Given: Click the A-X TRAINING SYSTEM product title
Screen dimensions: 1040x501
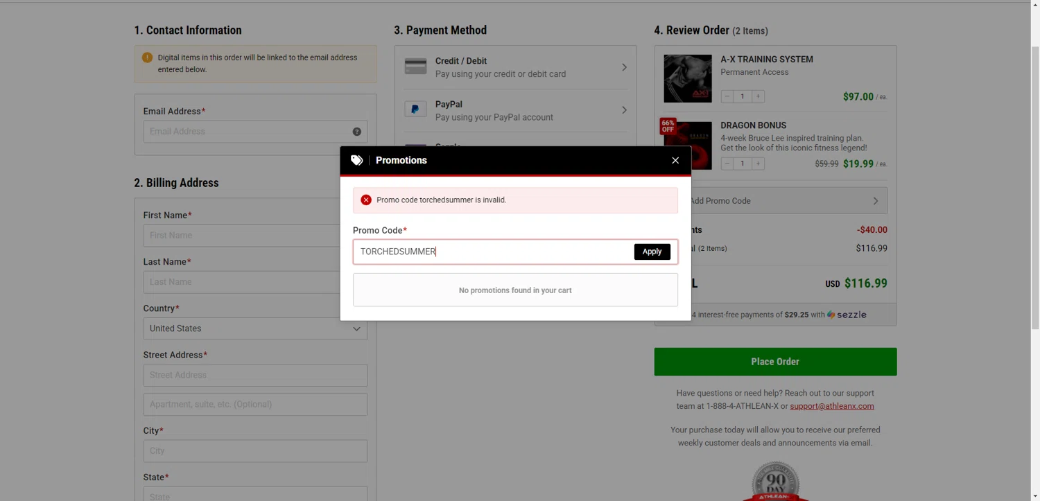Looking at the screenshot, I should click(767, 60).
